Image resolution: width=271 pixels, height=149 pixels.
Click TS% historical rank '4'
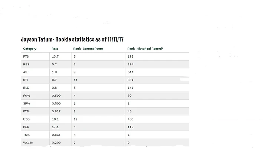coord(128,135)
